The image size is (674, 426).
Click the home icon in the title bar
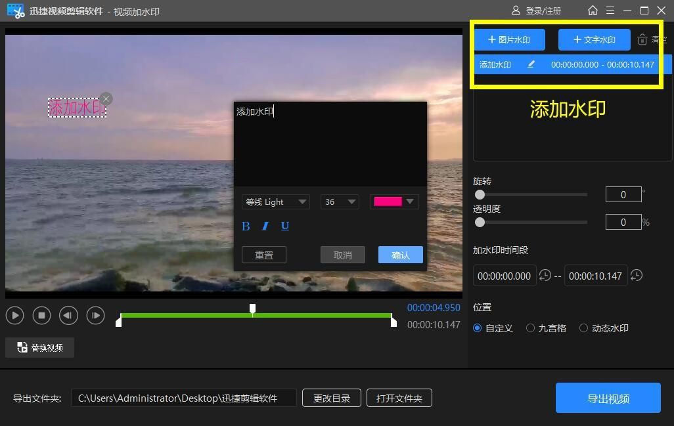593,11
